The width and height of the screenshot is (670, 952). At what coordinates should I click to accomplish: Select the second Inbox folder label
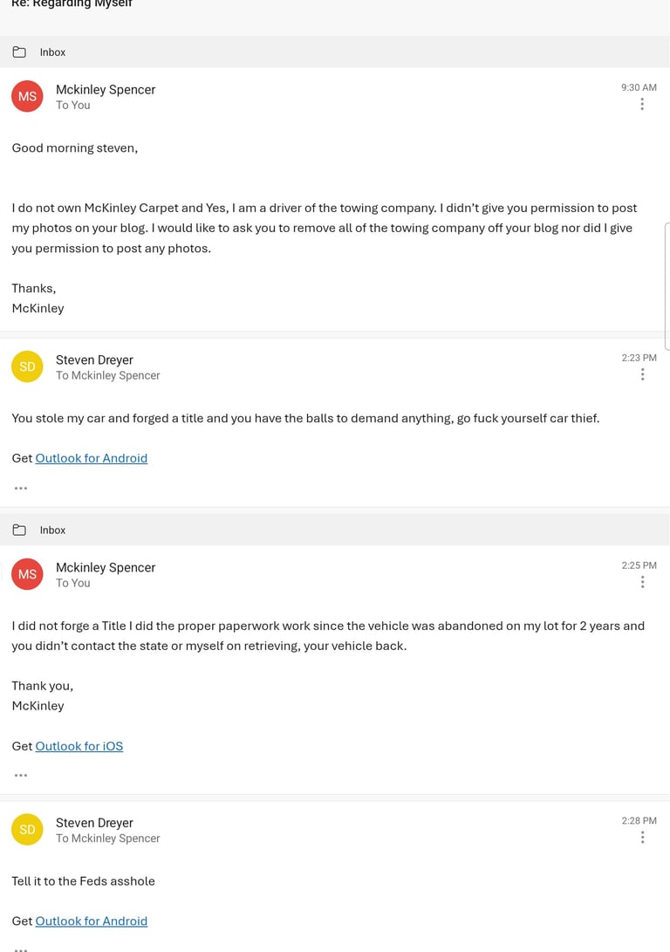coord(53,530)
